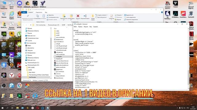Click the Properties checkmark icon in Explorer ribbon

[111, 16]
